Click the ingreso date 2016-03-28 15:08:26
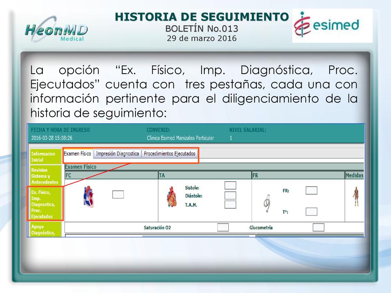The height and width of the screenshot is (293, 391). point(52,138)
